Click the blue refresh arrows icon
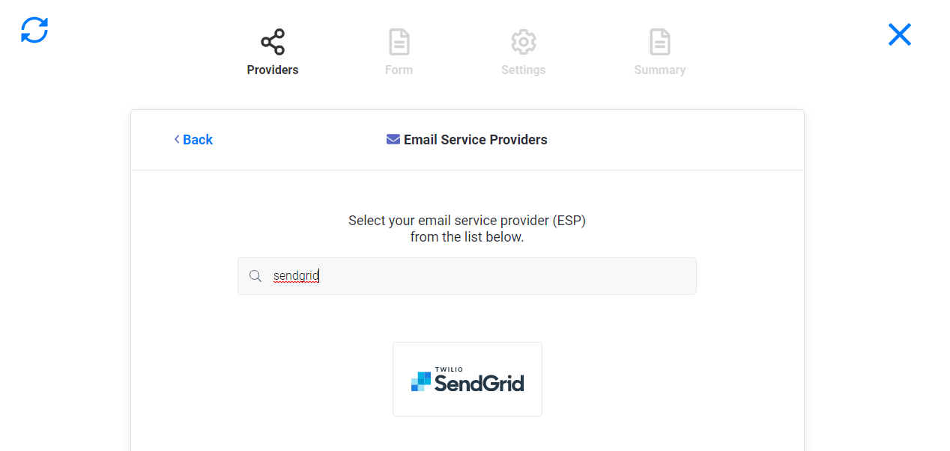 pos(34,30)
